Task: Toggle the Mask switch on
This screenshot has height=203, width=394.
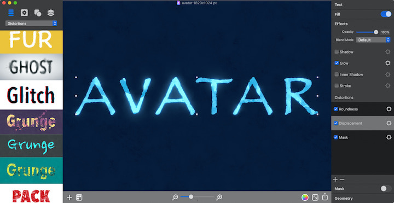Action: click(x=386, y=189)
